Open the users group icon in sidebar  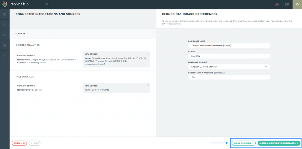pyautogui.click(x=4, y=35)
